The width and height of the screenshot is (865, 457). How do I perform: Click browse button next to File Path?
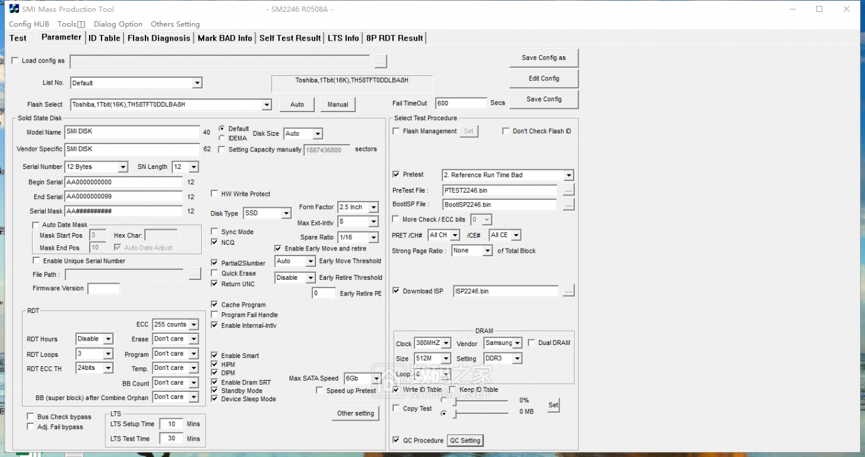pyautogui.click(x=194, y=274)
